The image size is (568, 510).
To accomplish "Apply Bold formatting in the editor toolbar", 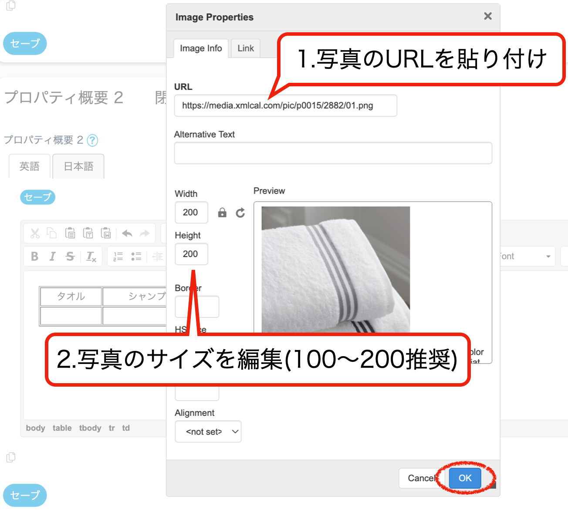I will pyautogui.click(x=35, y=256).
